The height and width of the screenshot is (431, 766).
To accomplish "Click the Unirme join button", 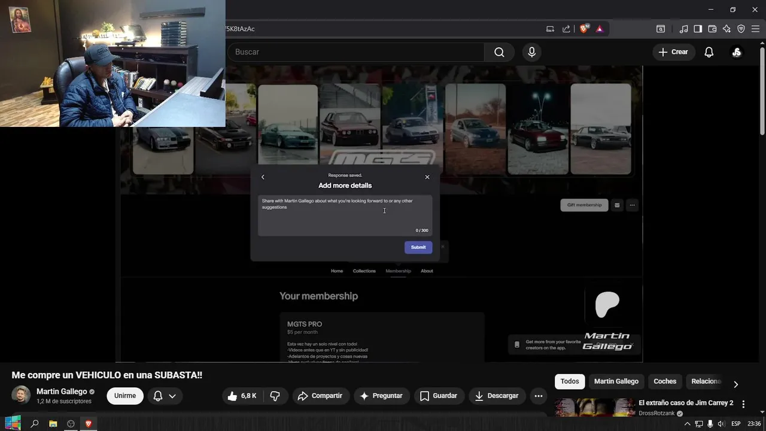I will tap(125, 396).
